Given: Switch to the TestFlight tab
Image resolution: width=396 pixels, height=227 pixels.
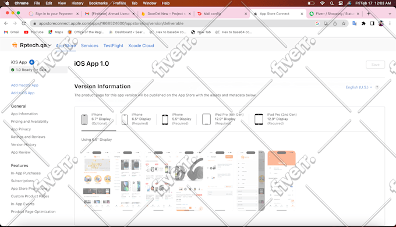Looking at the screenshot, I should pos(113,46).
